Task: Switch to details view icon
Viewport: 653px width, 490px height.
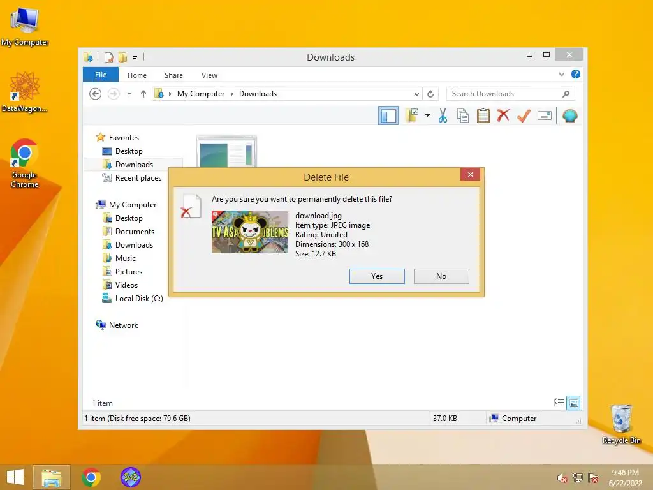Action: [x=559, y=403]
